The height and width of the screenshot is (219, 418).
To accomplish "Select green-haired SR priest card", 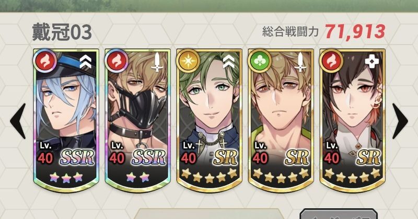I will (x=210, y=120).
